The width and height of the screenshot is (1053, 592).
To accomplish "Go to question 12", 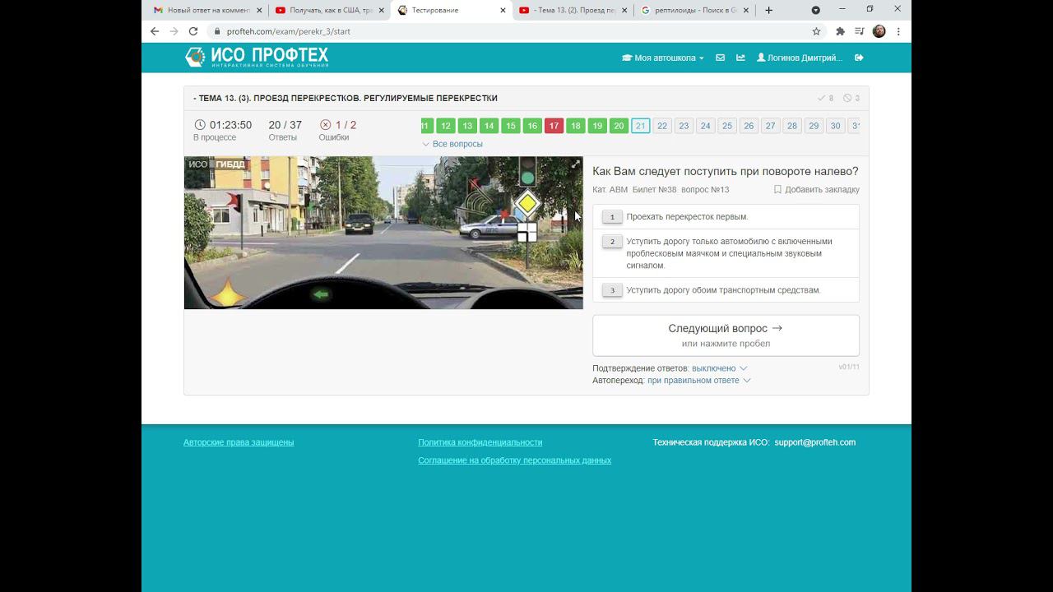I will tap(446, 126).
